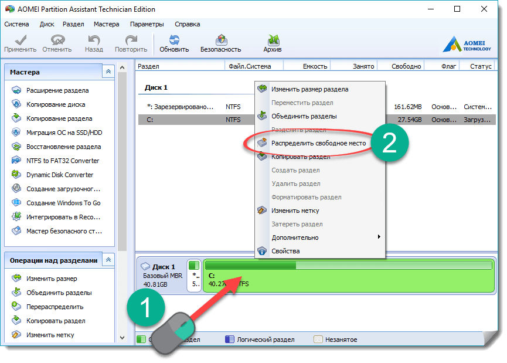Sort by the Занято column header
This screenshot has height=363, width=507.
[354, 66]
